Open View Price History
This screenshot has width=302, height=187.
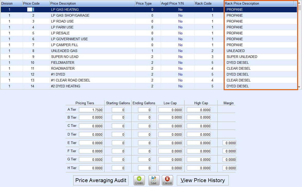point(203,181)
